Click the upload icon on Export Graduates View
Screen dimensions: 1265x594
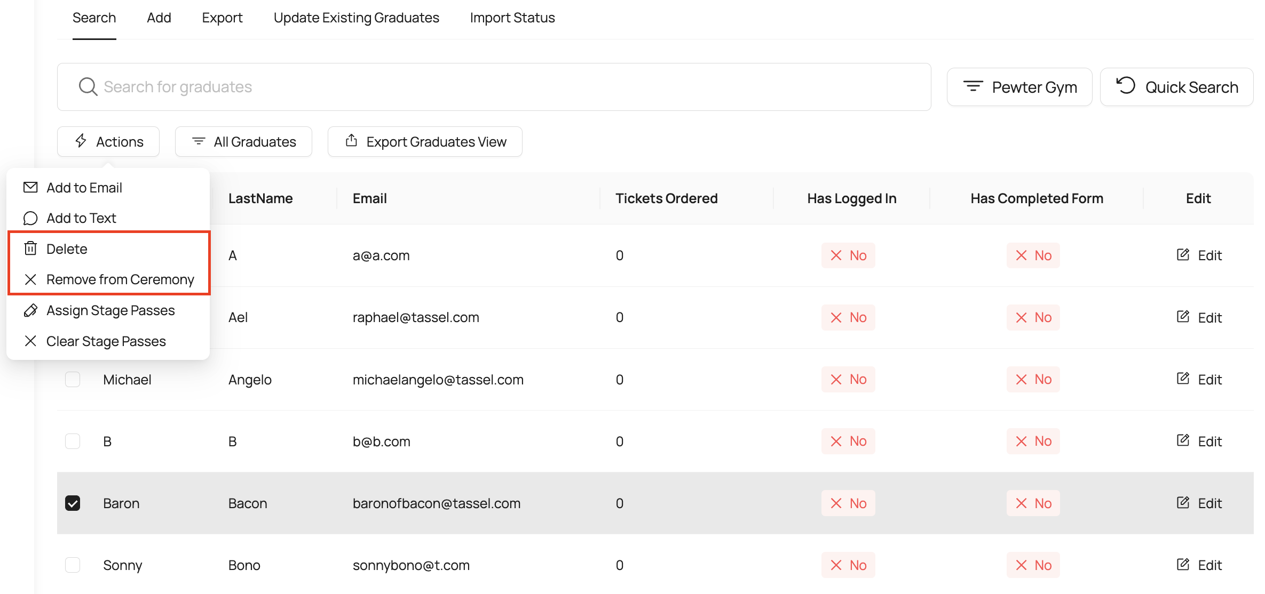pyautogui.click(x=351, y=141)
